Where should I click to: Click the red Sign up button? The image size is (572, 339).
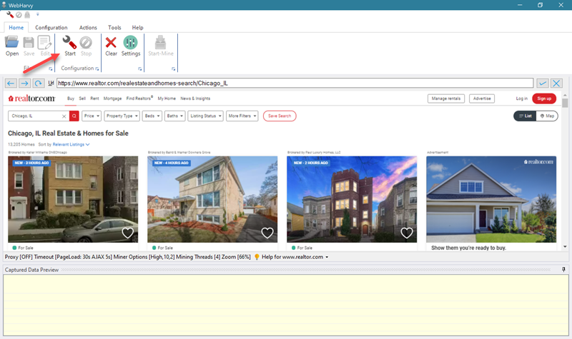(x=544, y=98)
